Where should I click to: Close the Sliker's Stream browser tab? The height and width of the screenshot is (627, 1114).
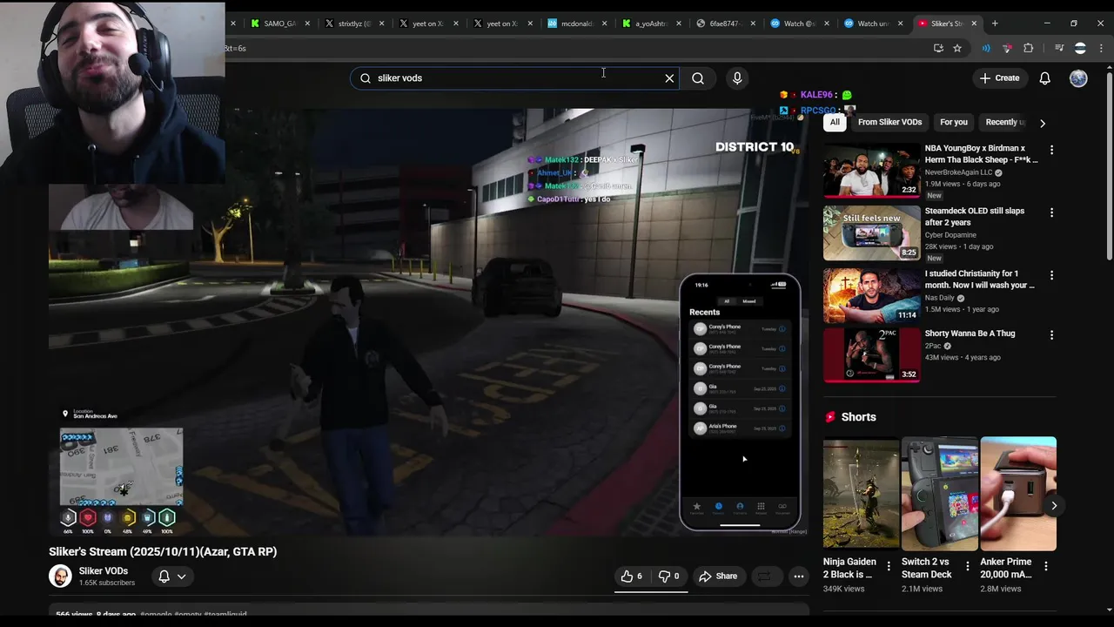click(x=974, y=24)
